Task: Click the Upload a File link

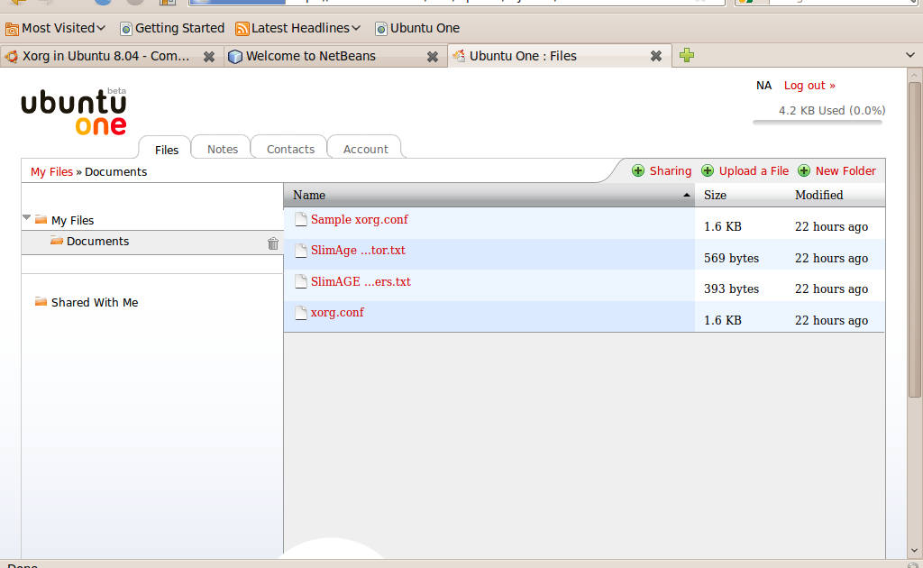Action: click(754, 170)
